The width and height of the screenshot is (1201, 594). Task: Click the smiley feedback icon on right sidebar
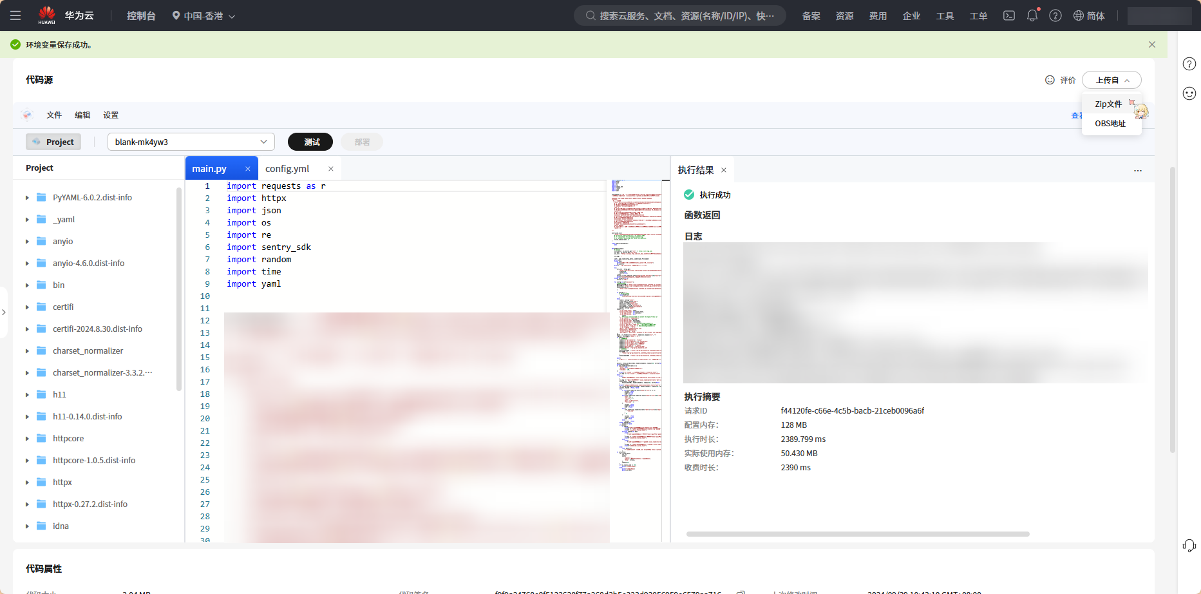pos(1189,93)
